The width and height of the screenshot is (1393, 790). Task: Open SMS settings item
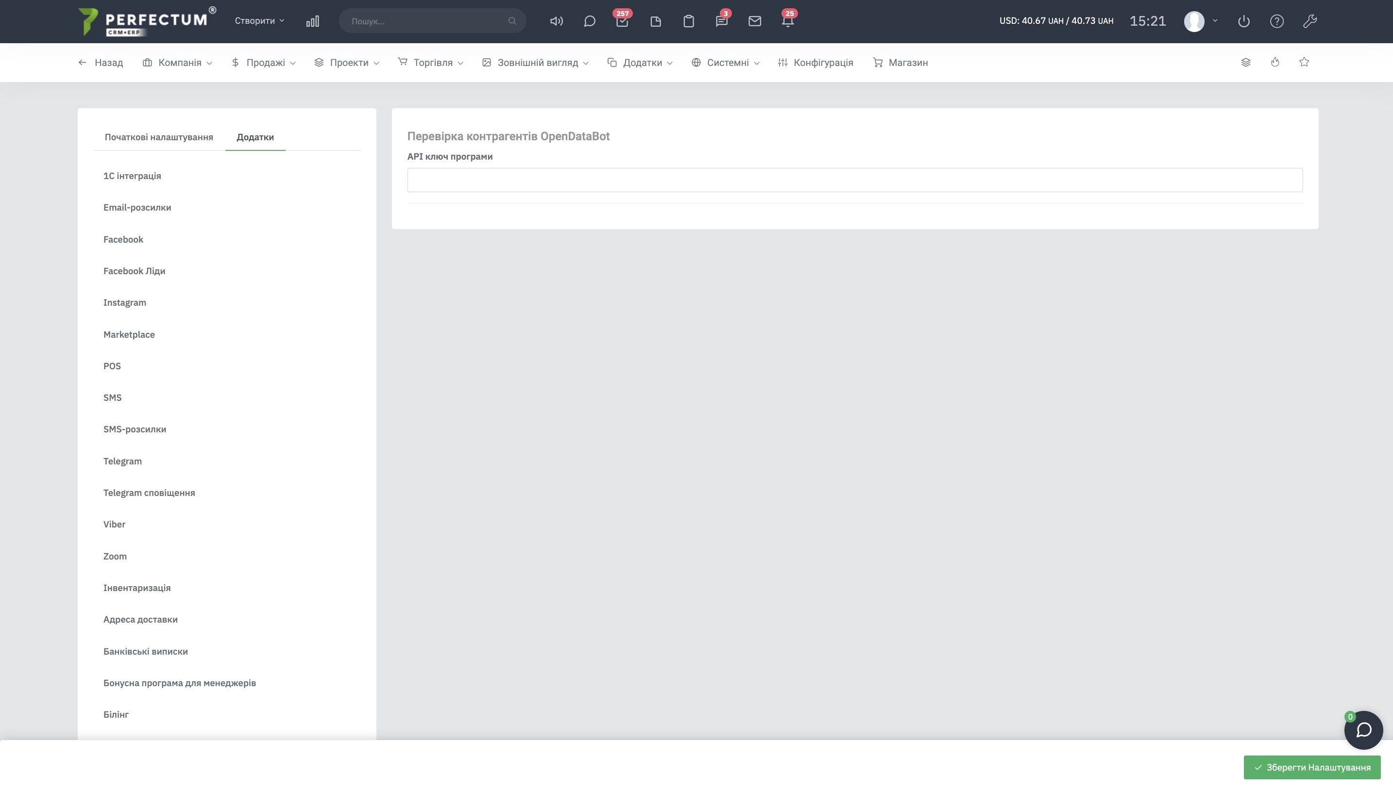[112, 398]
